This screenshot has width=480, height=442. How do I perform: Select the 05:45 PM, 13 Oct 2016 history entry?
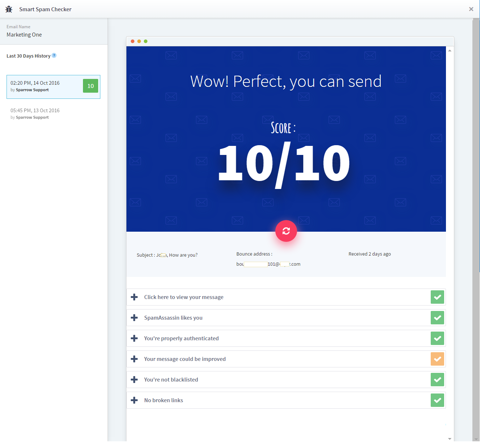tap(53, 114)
